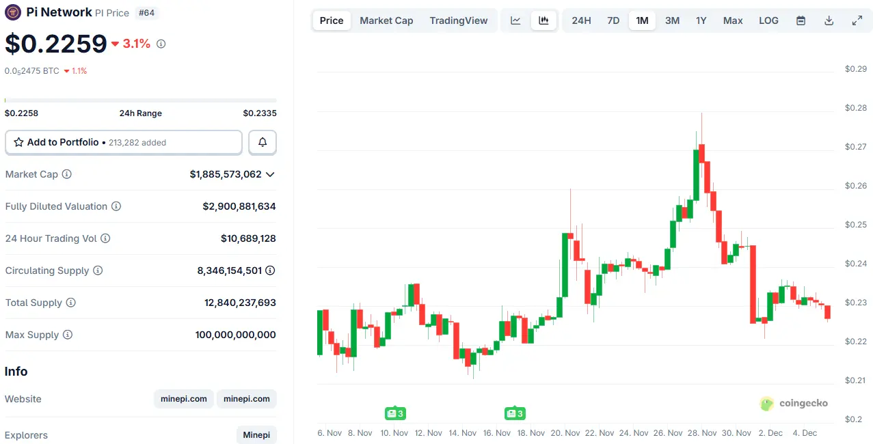Click the CoinGecko logo on the chart

point(793,404)
